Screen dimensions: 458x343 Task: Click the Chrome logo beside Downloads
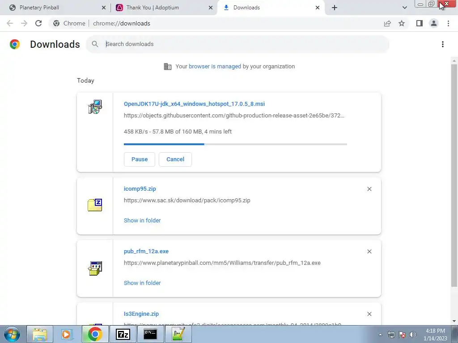point(15,44)
